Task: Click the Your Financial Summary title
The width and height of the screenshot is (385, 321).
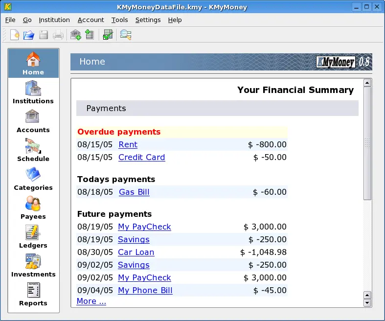Action: pyautogui.click(x=295, y=90)
